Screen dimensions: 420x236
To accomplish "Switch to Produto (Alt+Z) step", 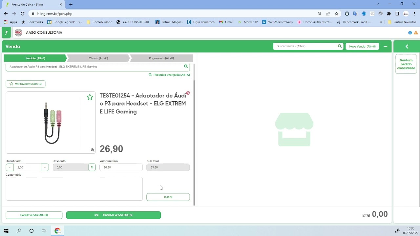I will pos(35,58).
